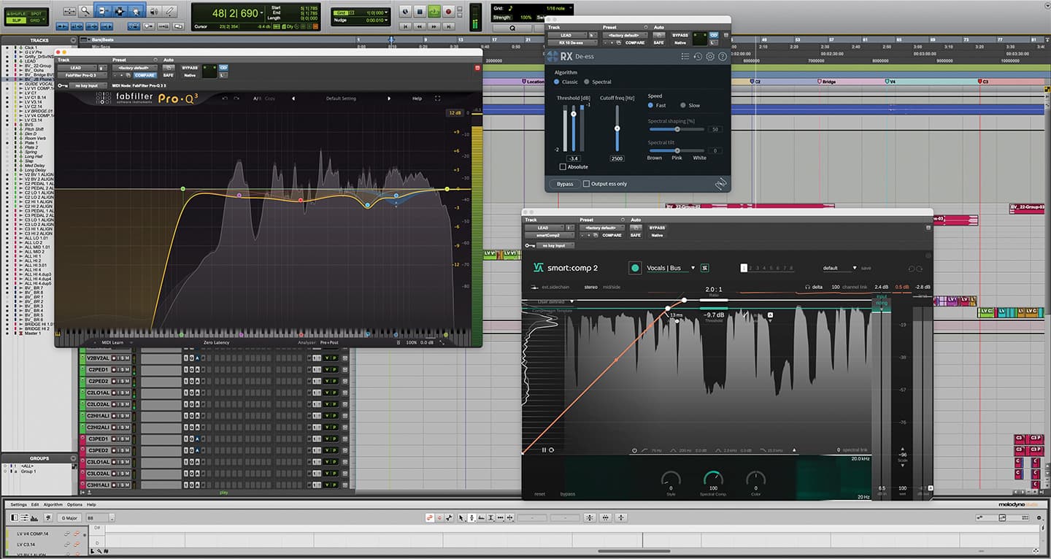Click the Q quantize button in toolbar
The width and height of the screenshot is (1051, 559).
click(512, 28)
